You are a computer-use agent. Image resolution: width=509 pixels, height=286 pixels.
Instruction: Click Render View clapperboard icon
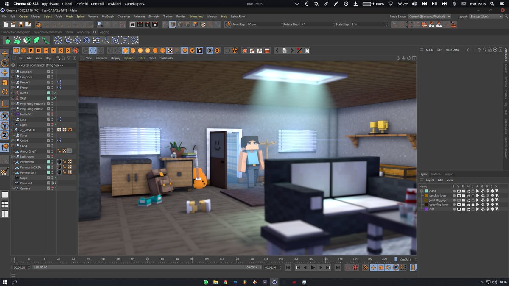(x=133, y=25)
